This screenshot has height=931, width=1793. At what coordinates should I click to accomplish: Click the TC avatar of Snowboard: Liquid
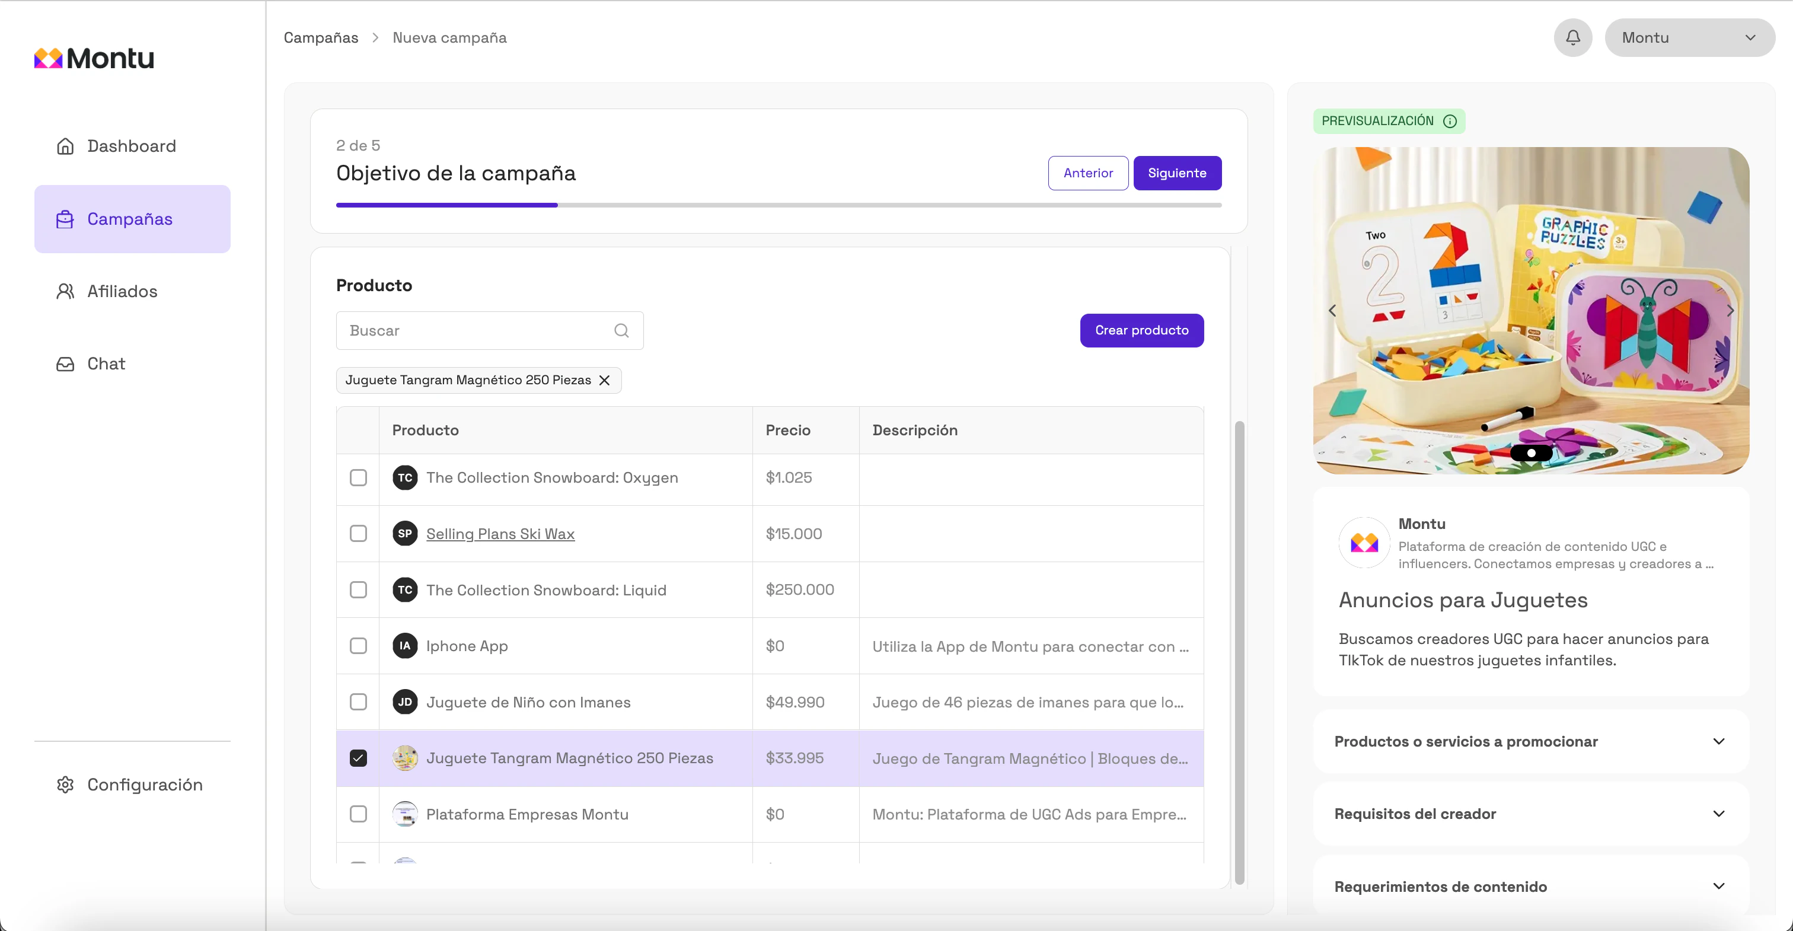pyautogui.click(x=405, y=590)
